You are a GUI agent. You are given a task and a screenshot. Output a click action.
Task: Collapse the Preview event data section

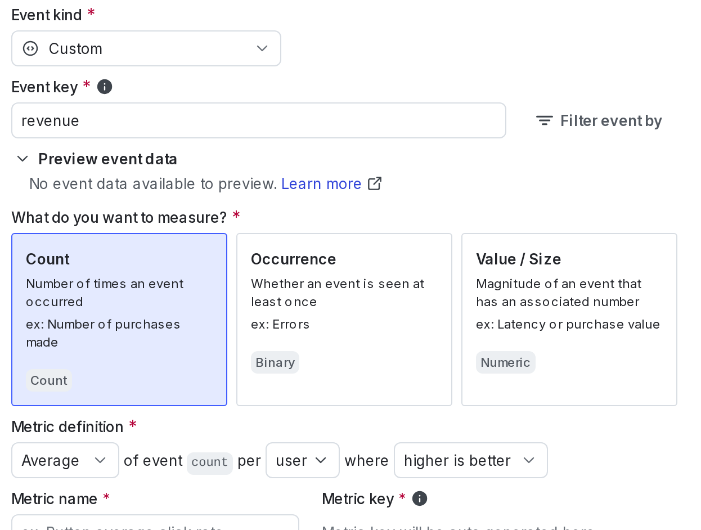tap(23, 159)
